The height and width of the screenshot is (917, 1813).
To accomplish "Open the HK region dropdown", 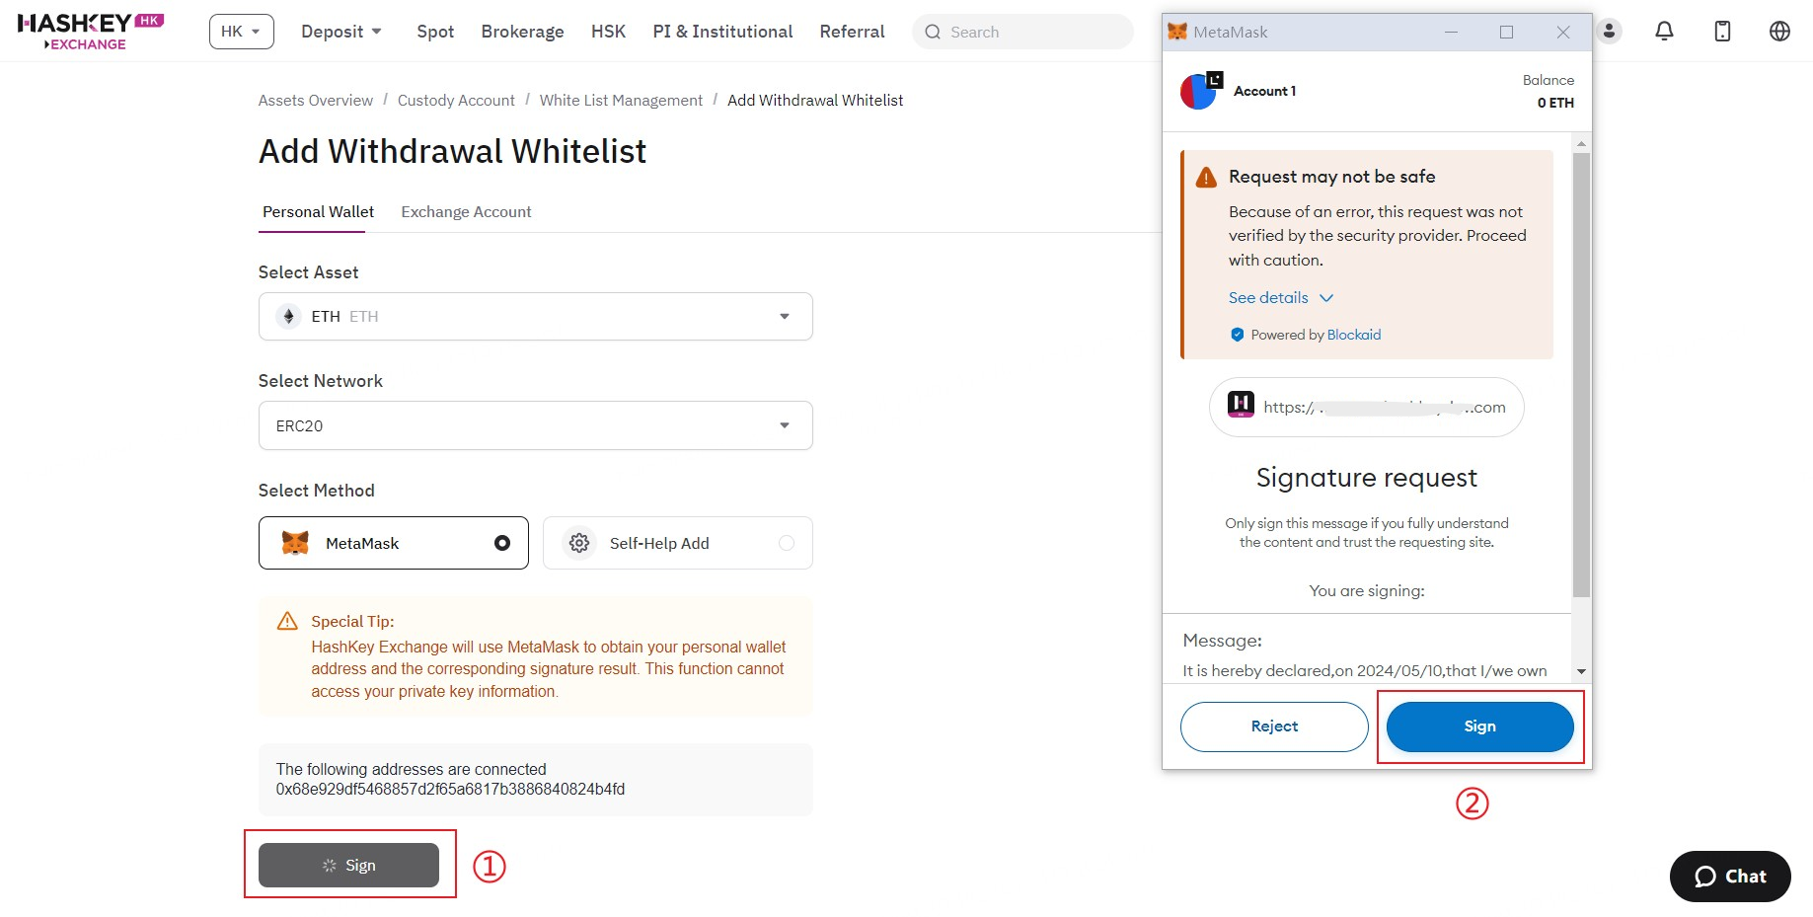I will (x=241, y=32).
